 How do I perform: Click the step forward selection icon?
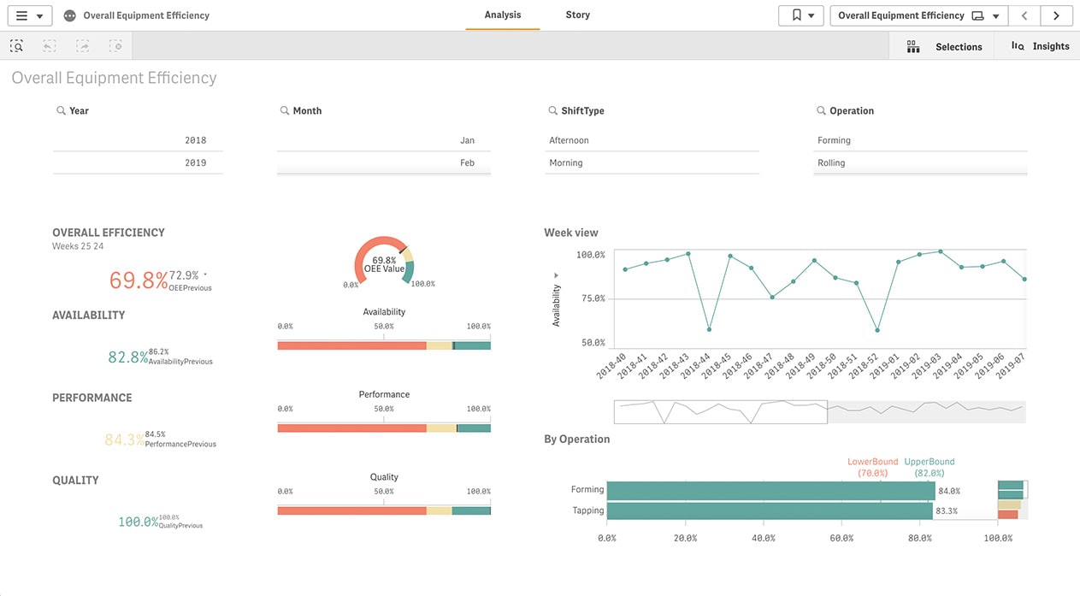point(82,45)
